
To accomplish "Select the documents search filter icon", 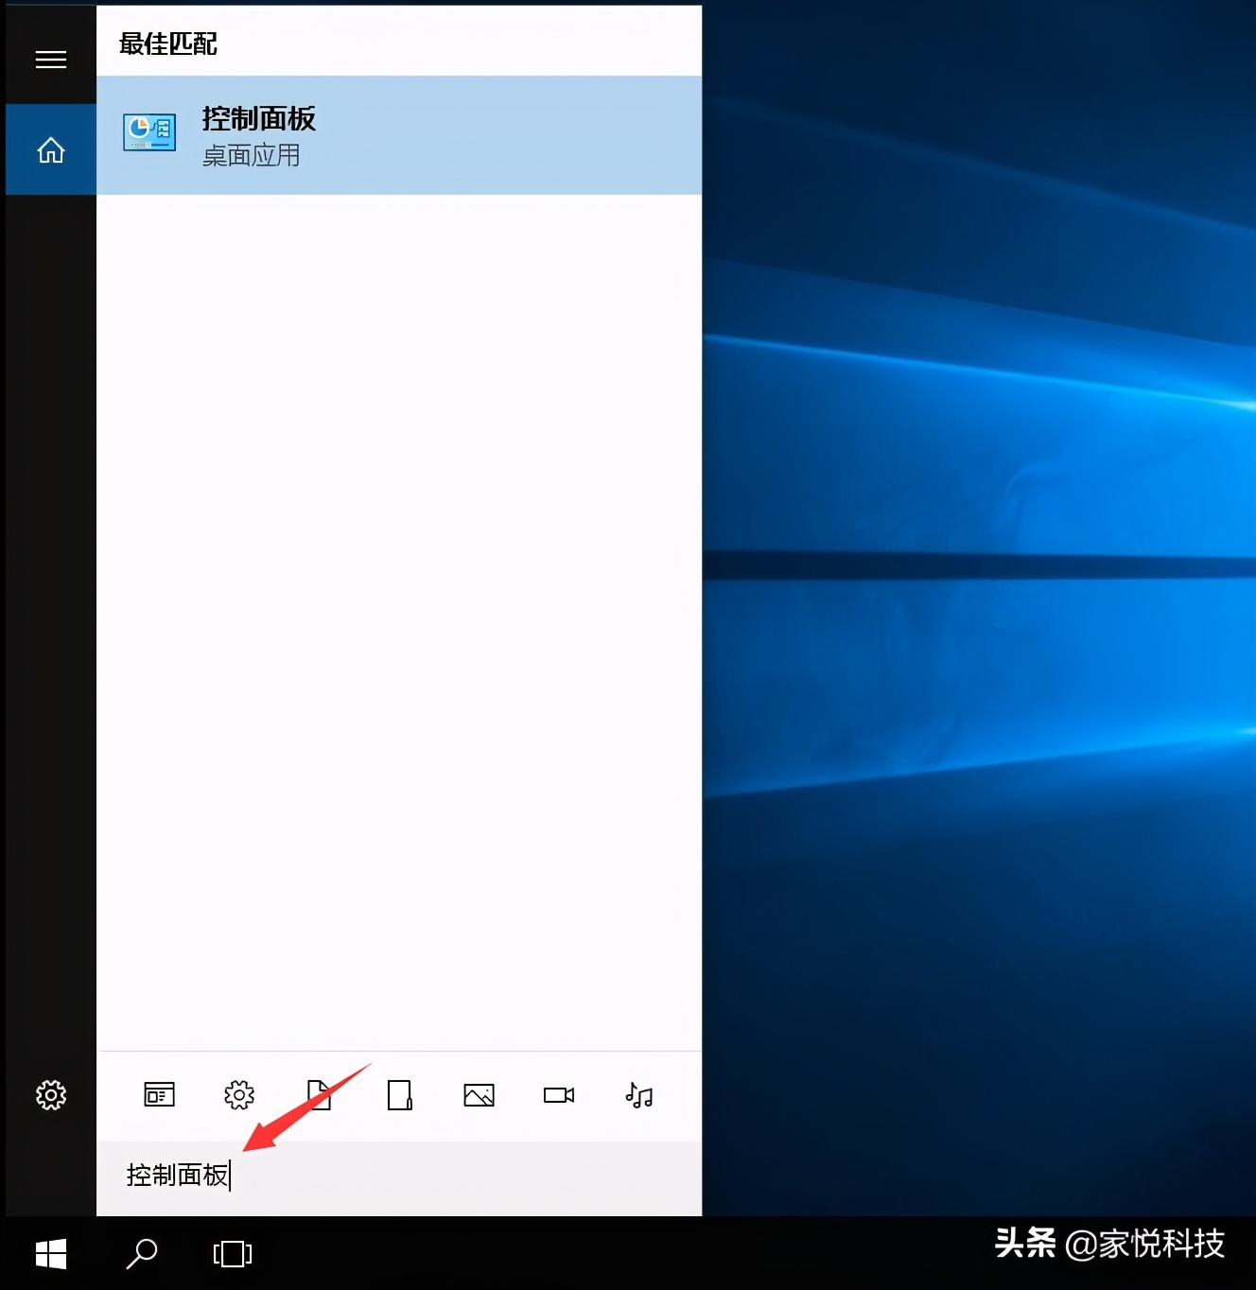I will pos(320,1095).
